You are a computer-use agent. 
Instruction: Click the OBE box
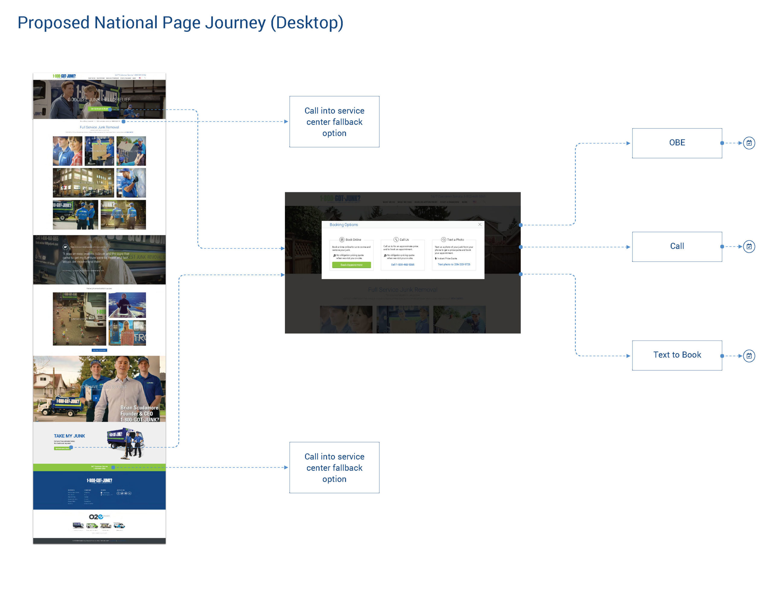point(677,143)
